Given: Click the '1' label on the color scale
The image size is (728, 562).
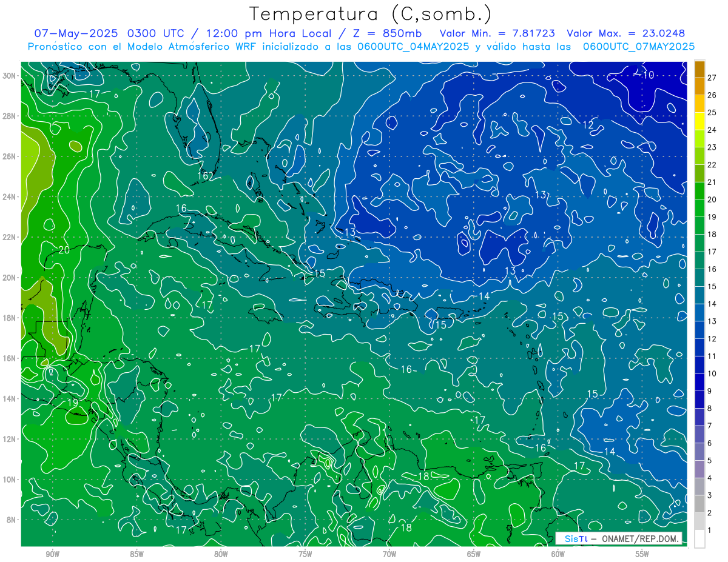Looking at the screenshot, I should coord(710,530).
